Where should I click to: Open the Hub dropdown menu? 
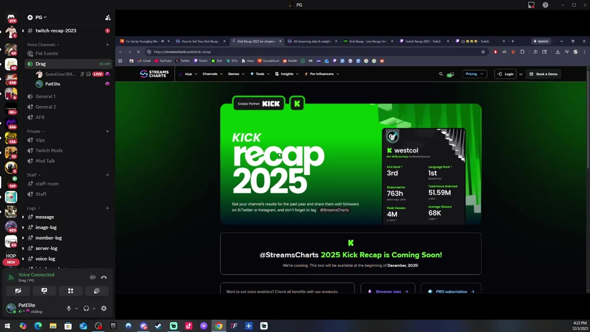point(188,74)
